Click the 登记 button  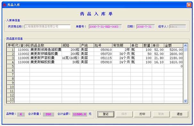click(106, 114)
